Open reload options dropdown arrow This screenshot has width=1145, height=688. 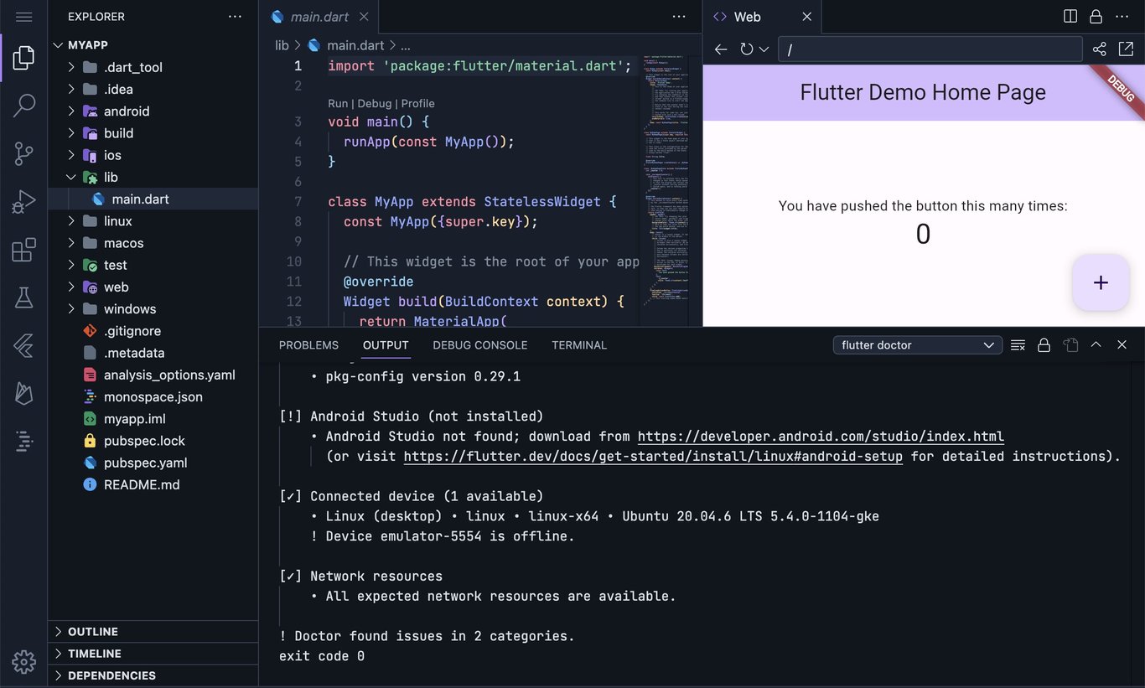tap(764, 49)
